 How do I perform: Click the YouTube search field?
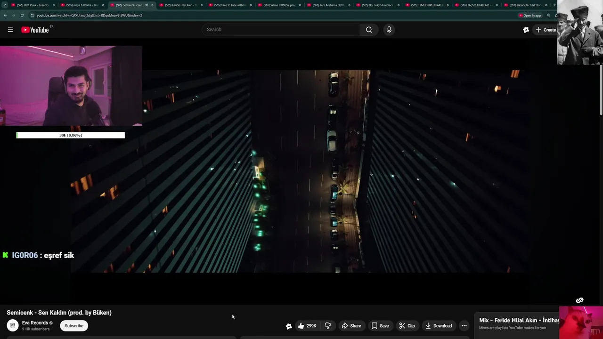(281, 30)
